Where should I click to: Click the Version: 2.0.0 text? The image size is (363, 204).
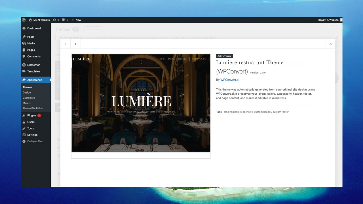[258, 73]
